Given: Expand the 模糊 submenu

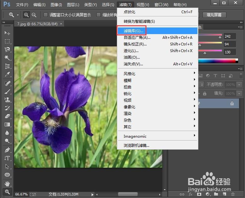Looking at the screenshot, I should click(158, 81).
